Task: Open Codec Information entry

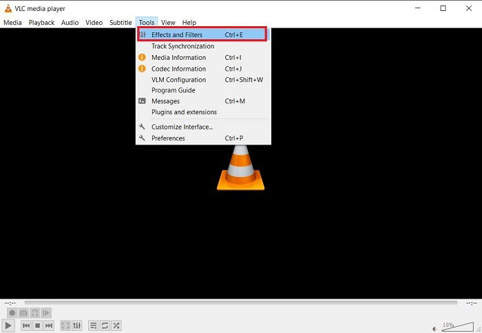Action: point(203,69)
